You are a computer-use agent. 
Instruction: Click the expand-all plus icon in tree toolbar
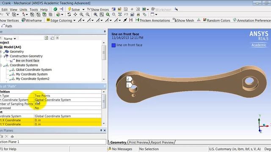pos(58,38)
